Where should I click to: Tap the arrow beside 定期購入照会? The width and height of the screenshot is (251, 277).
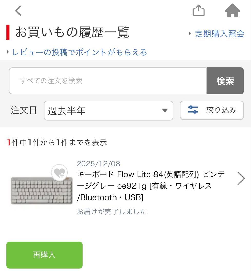[190, 33]
